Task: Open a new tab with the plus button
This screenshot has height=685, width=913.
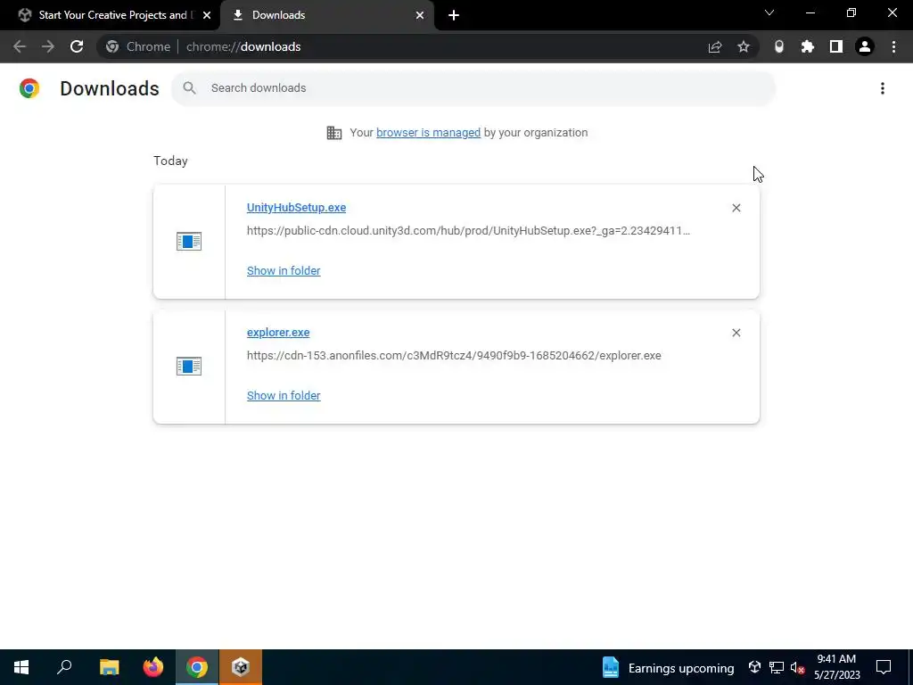Action: (454, 15)
